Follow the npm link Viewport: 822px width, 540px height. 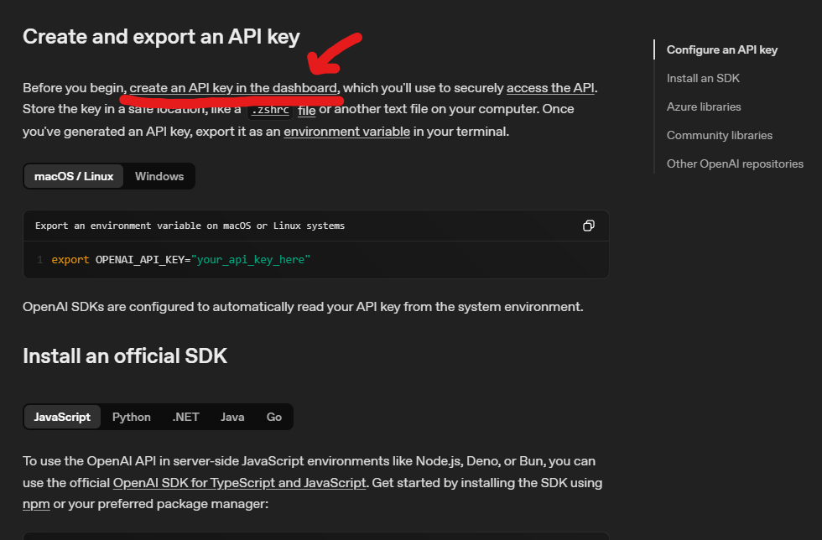point(36,504)
